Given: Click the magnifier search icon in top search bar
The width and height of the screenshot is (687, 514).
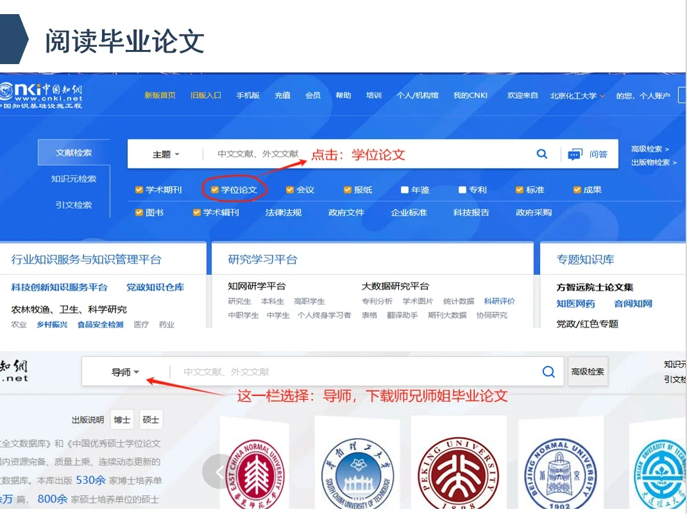Looking at the screenshot, I should (542, 154).
